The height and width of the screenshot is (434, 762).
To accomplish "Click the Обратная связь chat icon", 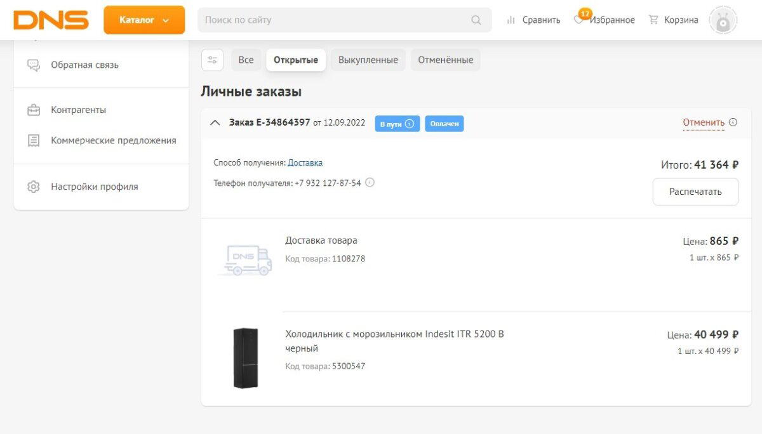I will click(x=34, y=65).
